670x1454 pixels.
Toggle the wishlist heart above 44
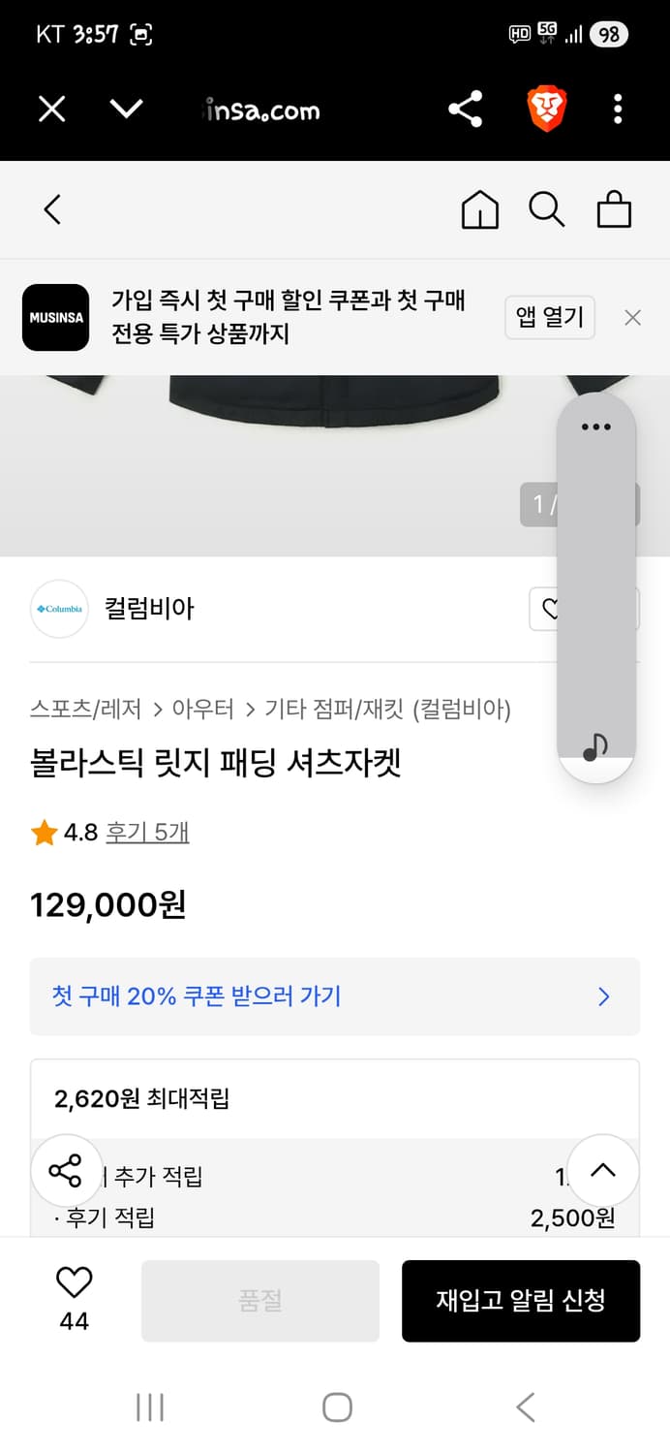pos(74,1282)
